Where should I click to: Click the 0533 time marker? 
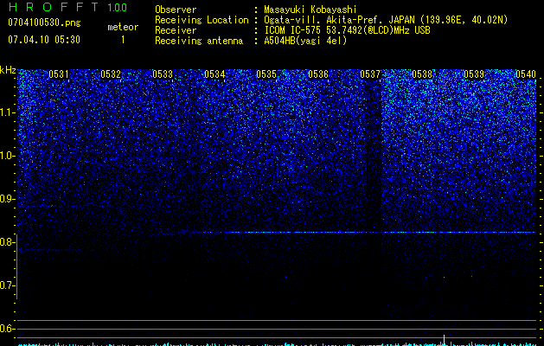click(163, 74)
